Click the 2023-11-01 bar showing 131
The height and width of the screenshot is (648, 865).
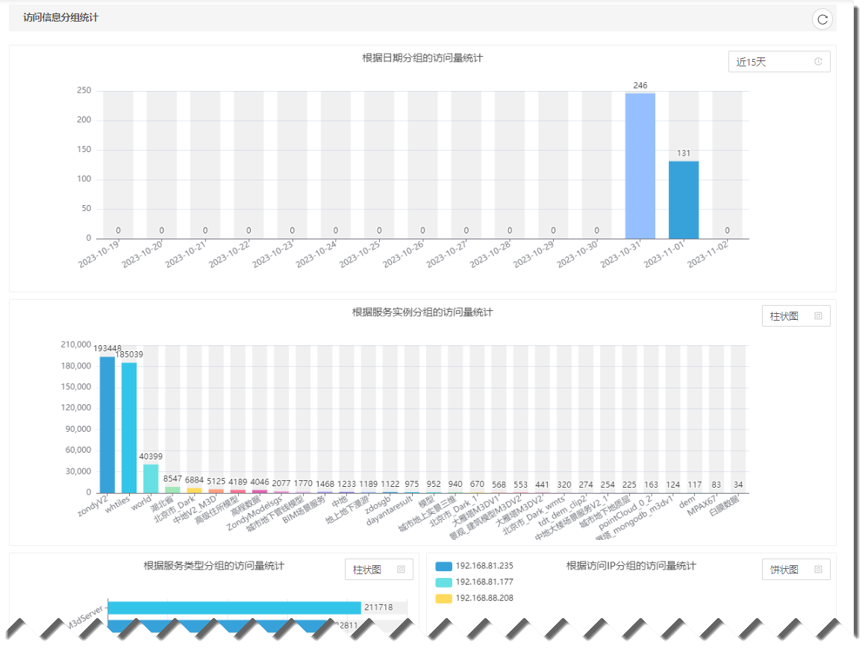[x=684, y=200]
